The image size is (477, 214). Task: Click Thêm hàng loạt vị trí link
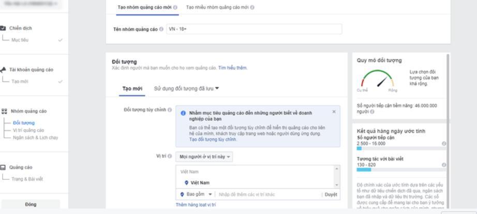(196, 205)
